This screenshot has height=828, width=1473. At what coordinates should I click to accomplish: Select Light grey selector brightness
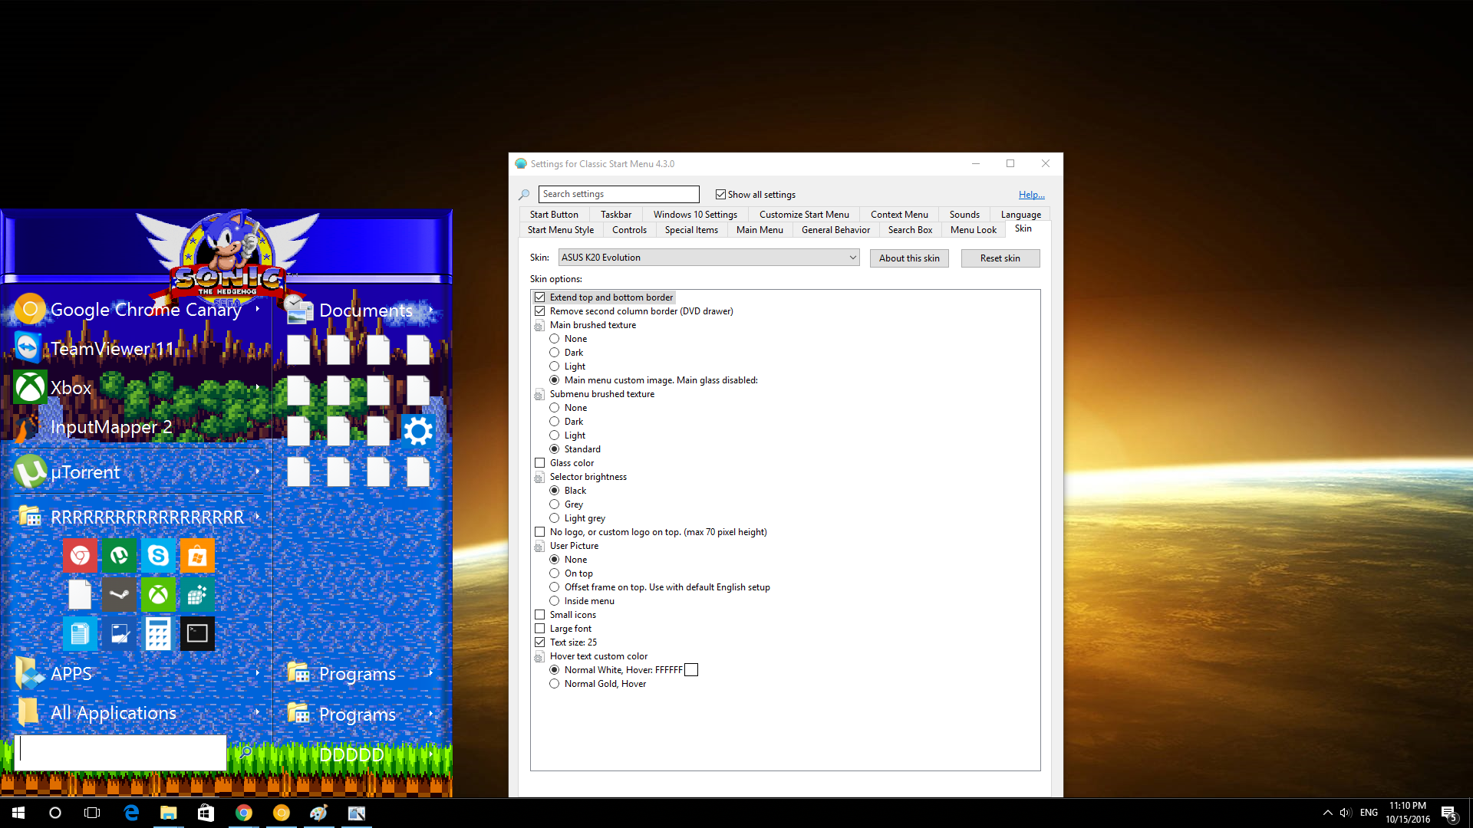pos(555,518)
